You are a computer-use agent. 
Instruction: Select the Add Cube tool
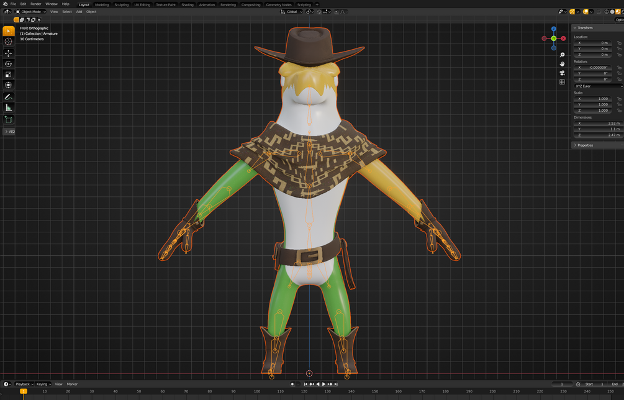pos(8,119)
